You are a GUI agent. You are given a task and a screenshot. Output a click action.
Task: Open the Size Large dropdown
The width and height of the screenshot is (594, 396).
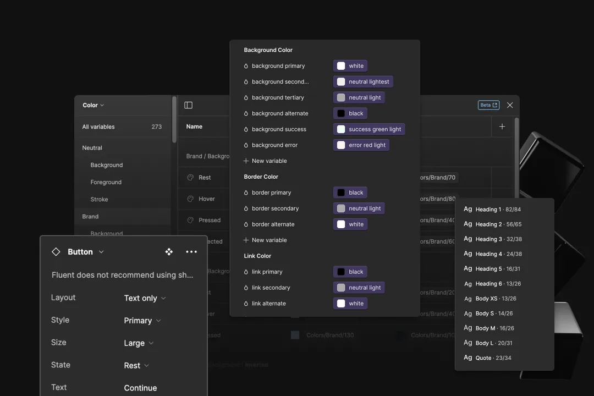(139, 343)
